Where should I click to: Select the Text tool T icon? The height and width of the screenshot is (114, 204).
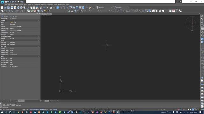(x=177, y=11)
